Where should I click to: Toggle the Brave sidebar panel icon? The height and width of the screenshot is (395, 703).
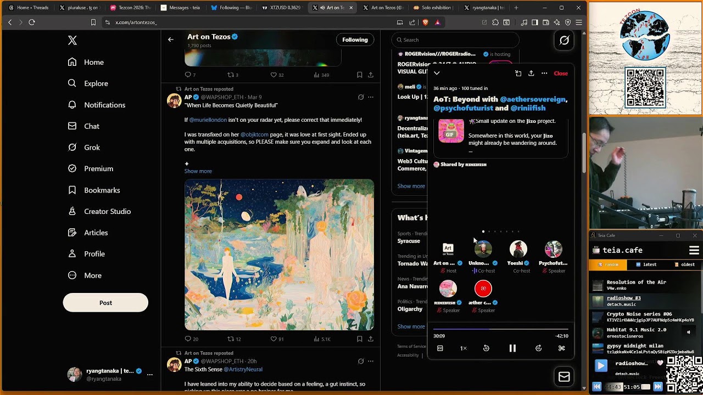pyautogui.click(x=535, y=22)
